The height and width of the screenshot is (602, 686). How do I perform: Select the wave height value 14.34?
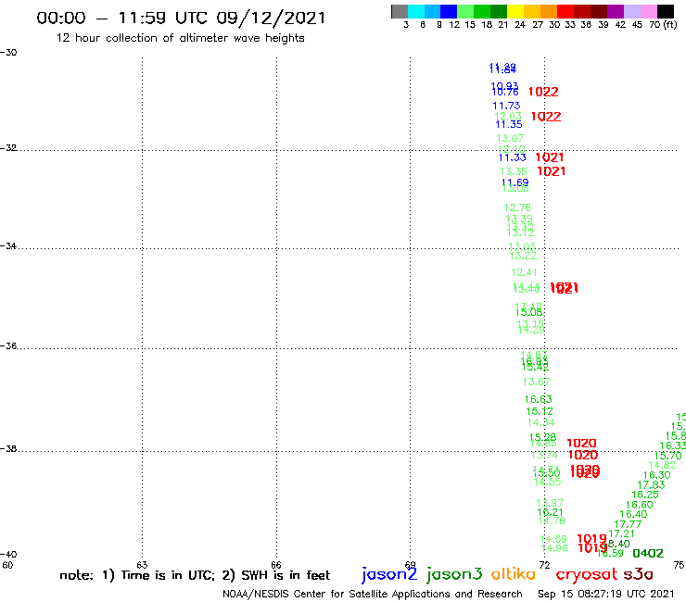tap(541, 422)
